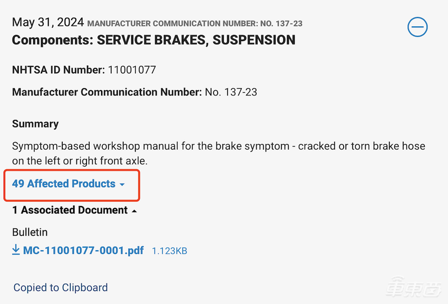Click the Summary heading
448x304 pixels.
pos(35,124)
